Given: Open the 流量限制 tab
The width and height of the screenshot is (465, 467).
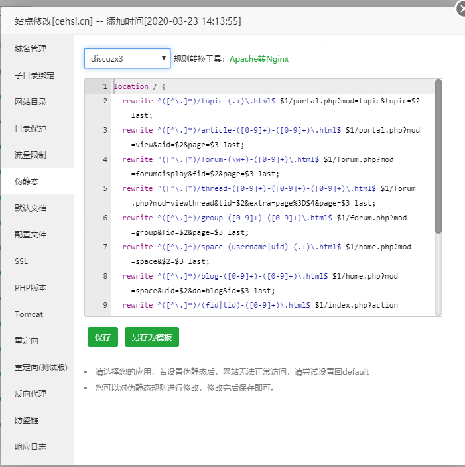Looking at the screenshot, I should [x=31, y=155].
